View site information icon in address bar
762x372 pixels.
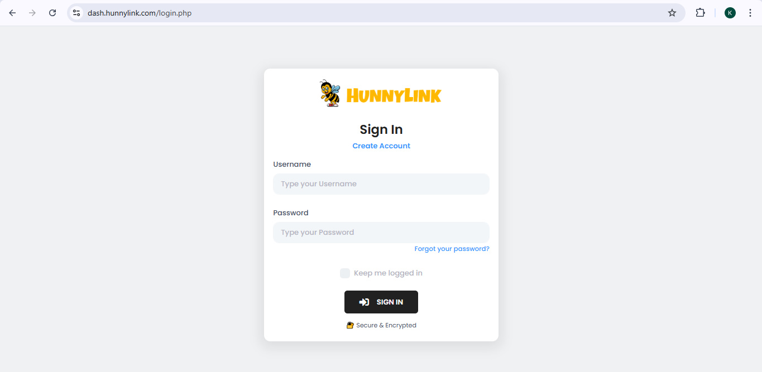pos(76,13)
